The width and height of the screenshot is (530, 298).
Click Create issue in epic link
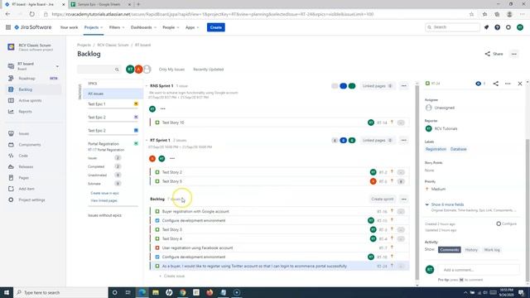click(105, 193)
